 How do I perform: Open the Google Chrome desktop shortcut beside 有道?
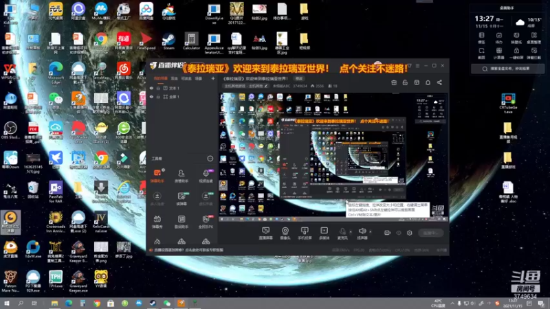(101, 44)
